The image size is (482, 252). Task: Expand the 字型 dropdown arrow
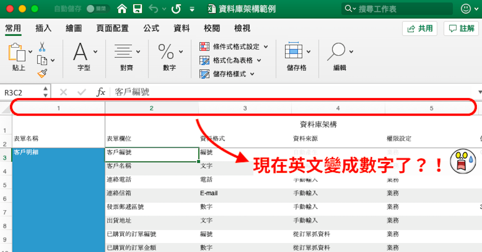pyautogui.click(x=95, y=51)
